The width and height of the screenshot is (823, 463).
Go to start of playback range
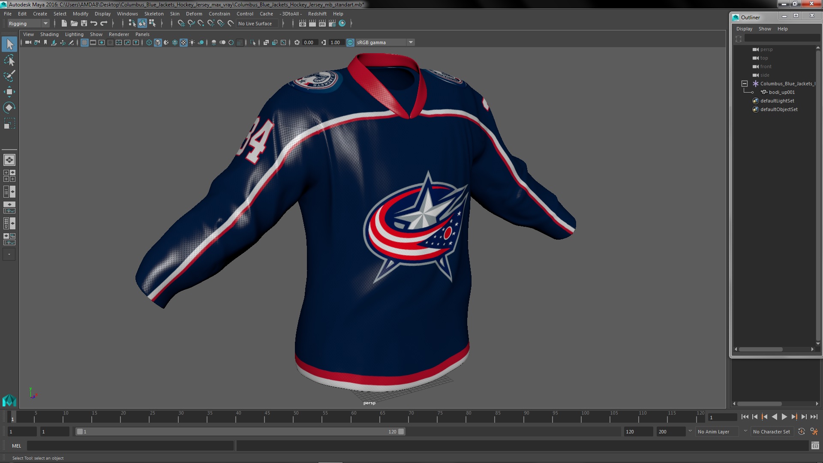[x=745, y=417]
